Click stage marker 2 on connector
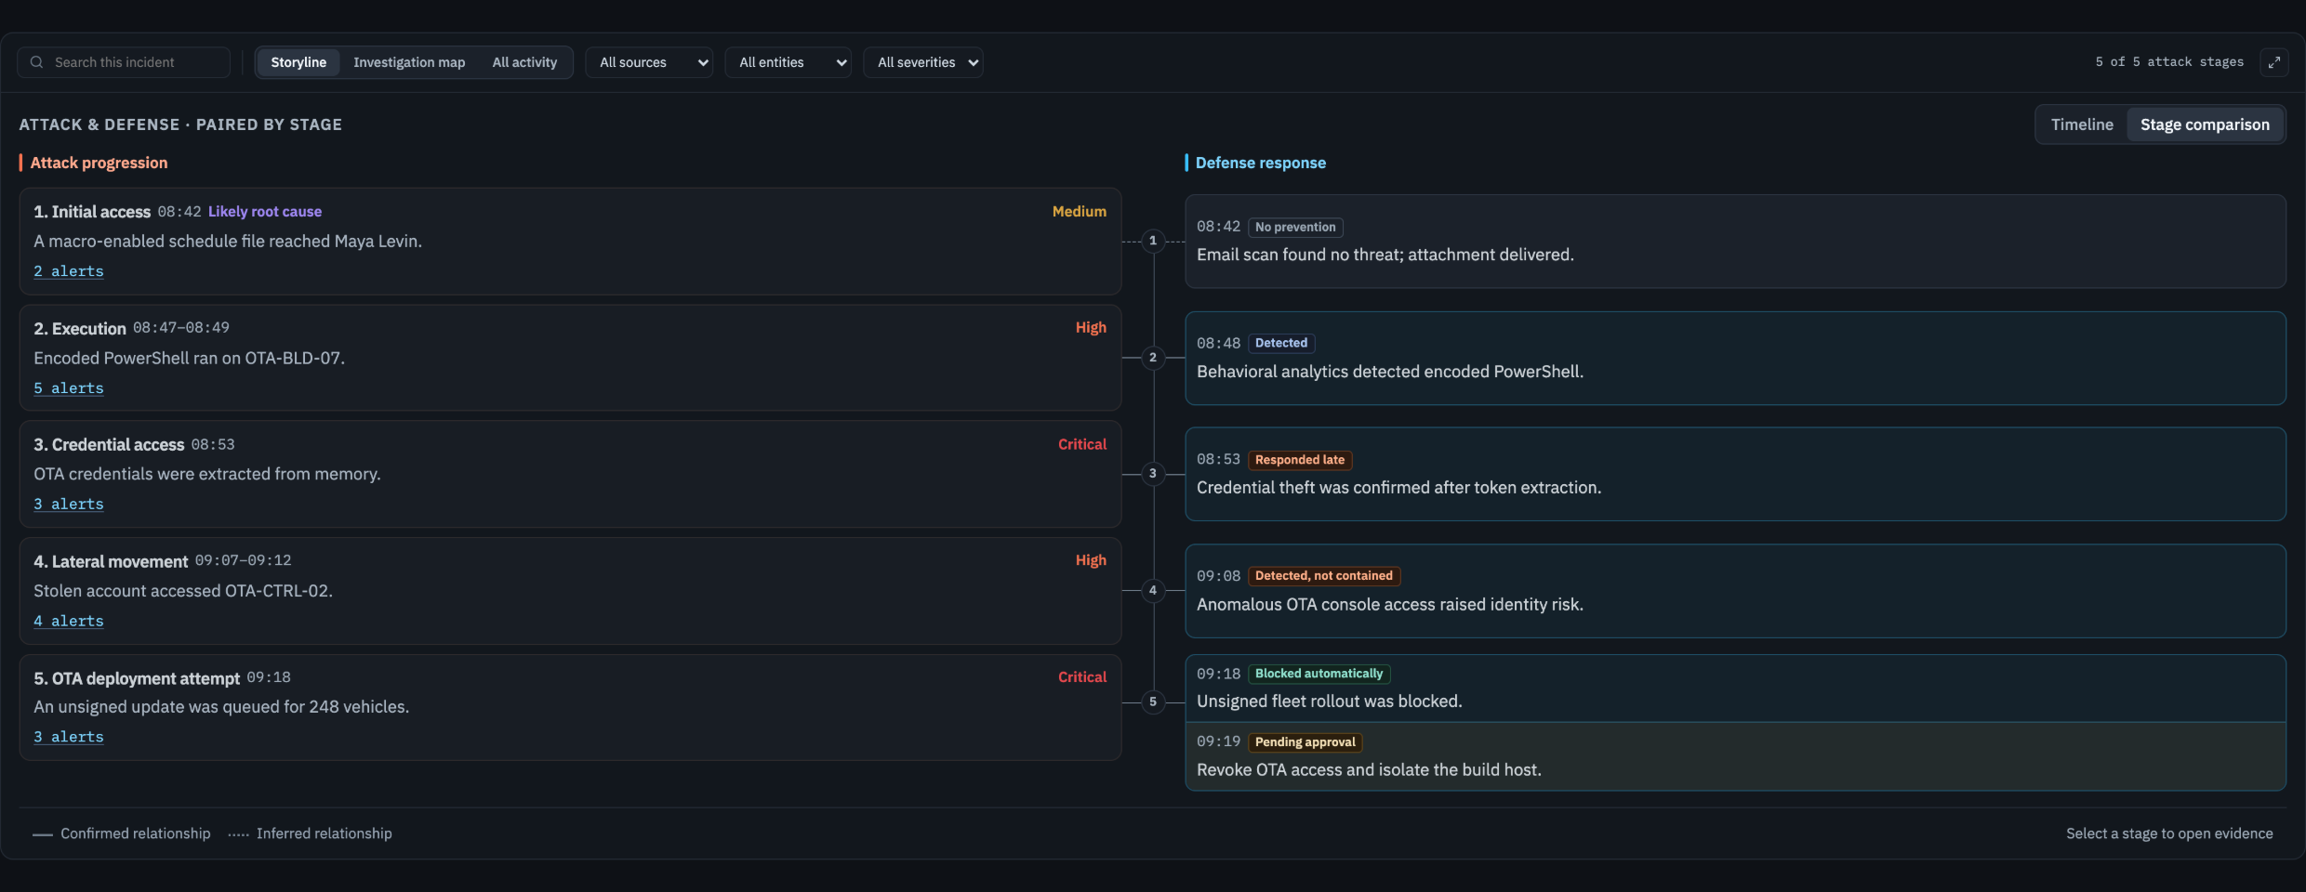The width and height of the screenshot is (2306, 892). click(1153, 358)
